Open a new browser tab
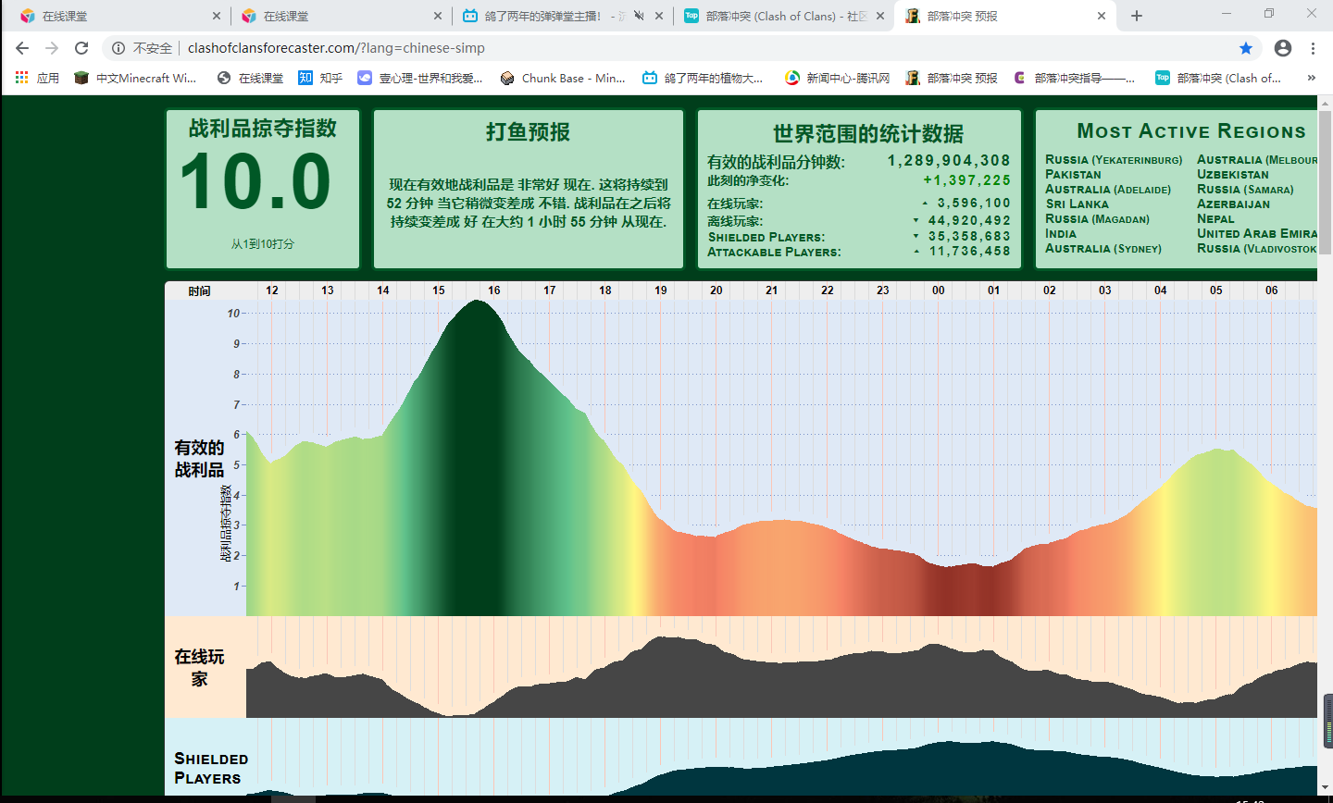This screenshot has height=803, width=1333. (x=1137, y=16)
